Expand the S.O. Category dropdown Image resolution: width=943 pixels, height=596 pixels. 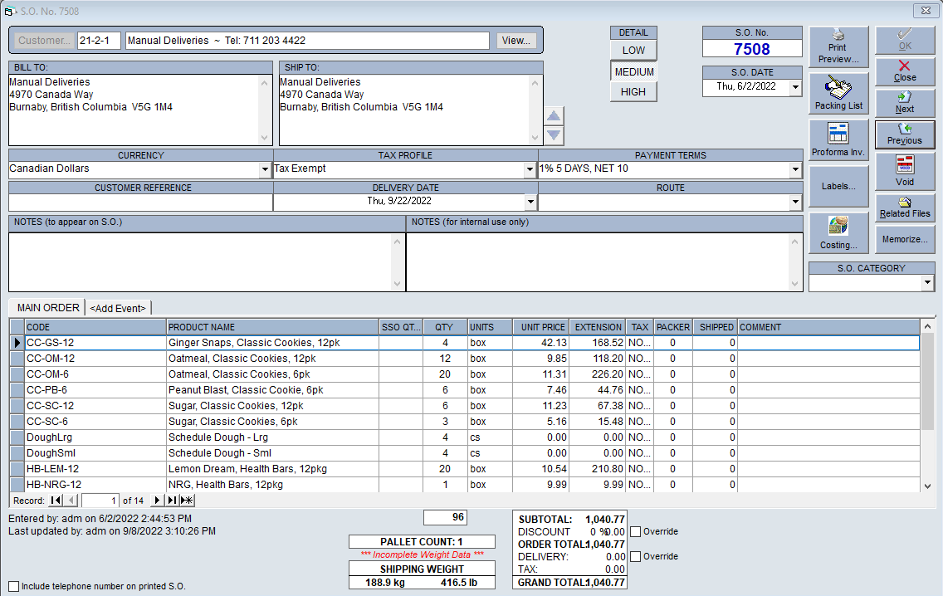928,283
